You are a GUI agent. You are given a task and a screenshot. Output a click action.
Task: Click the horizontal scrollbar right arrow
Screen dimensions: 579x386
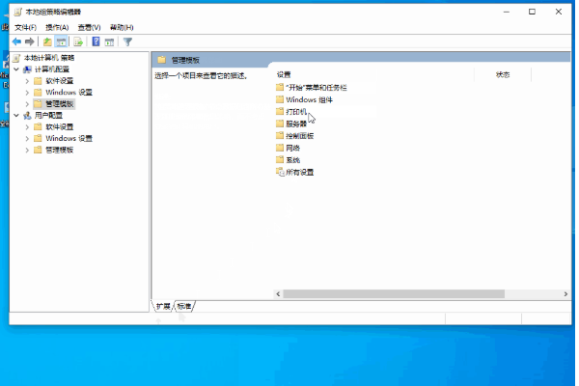(x=565, y=294)
